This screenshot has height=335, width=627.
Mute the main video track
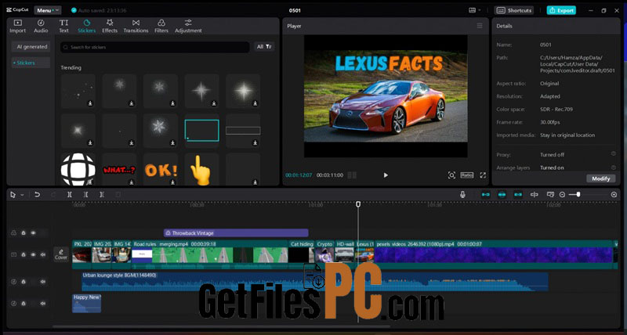(x=43, y=254)
